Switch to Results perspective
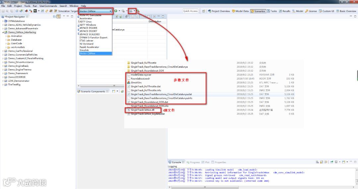Image resolution: width=358 pixels, height=189 pixels. (x=284, y=11)
